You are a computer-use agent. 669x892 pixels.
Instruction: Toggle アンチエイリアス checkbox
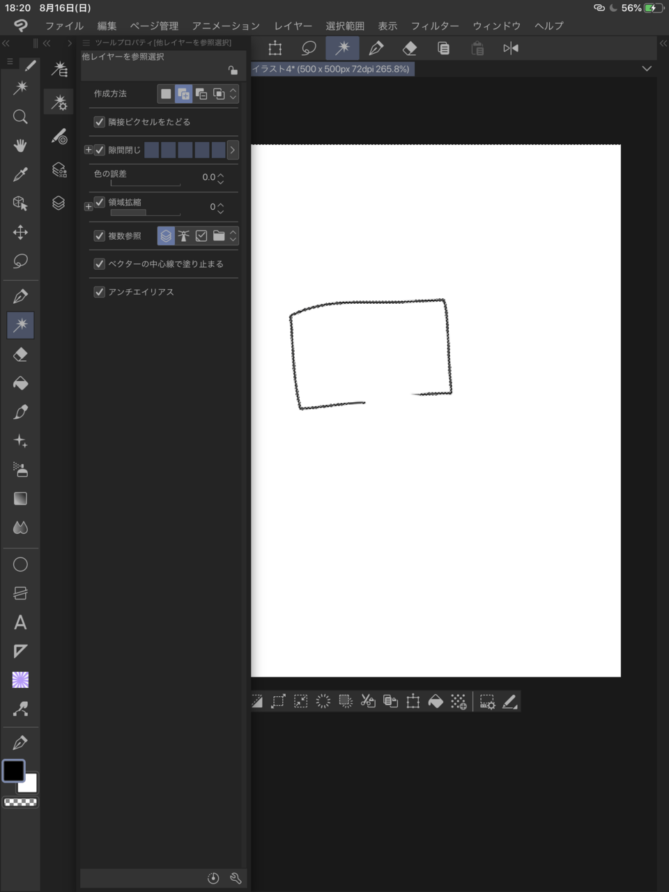point(99,292)
